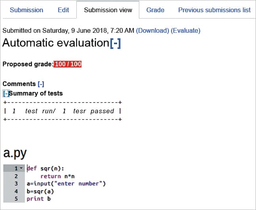
Task: Collapse the Automatic evaluation section
Action: coord(115,43)
